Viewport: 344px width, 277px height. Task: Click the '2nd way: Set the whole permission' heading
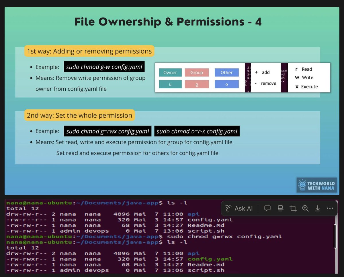click(x=79, y=115)
